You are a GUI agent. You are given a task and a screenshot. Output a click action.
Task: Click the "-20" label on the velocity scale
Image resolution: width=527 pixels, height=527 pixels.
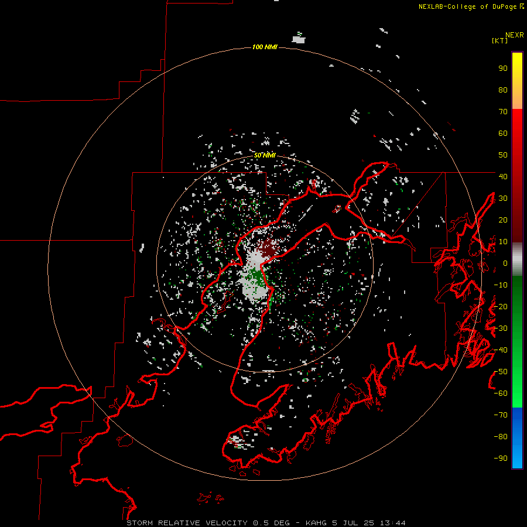501,306
